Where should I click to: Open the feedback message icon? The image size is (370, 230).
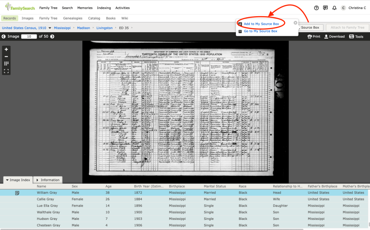(x=325, y=8)
